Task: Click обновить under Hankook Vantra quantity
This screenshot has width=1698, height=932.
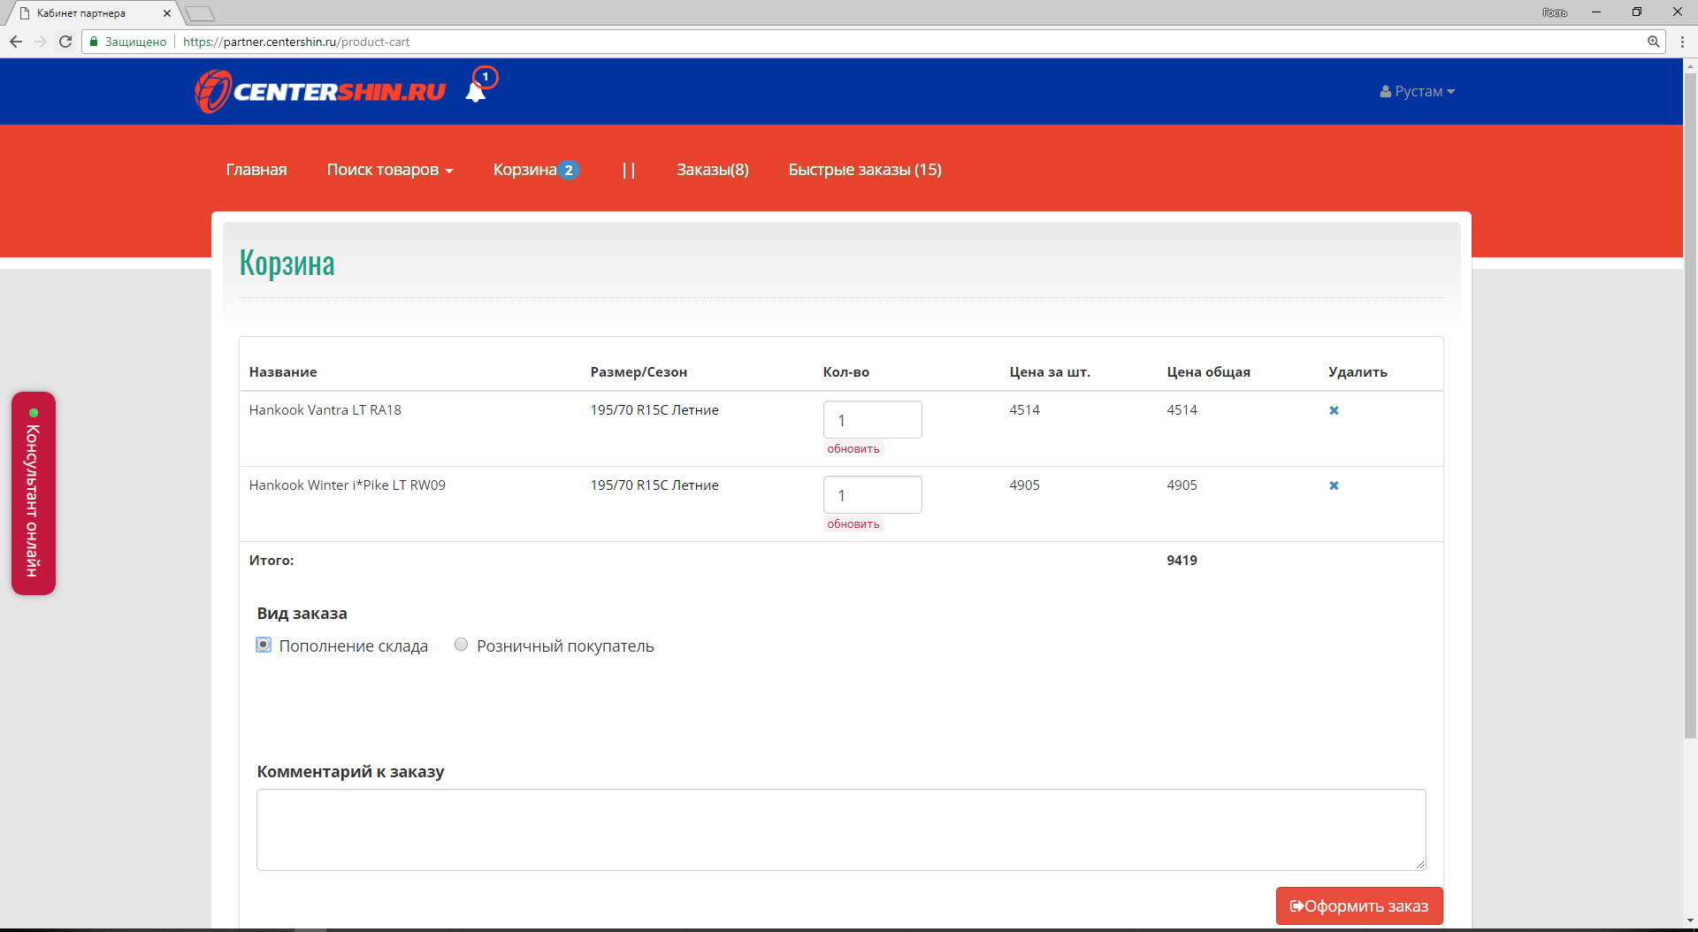Action: (x=853, y=449)
